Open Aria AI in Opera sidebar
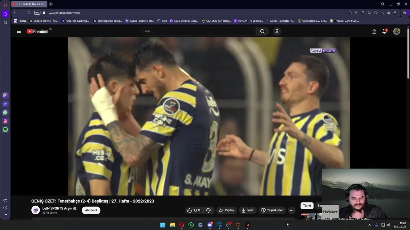 (x=5, y=95)
